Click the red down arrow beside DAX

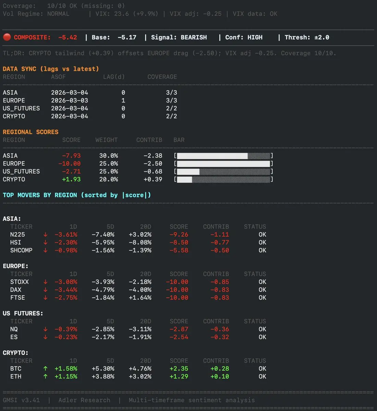pos(45,290)
